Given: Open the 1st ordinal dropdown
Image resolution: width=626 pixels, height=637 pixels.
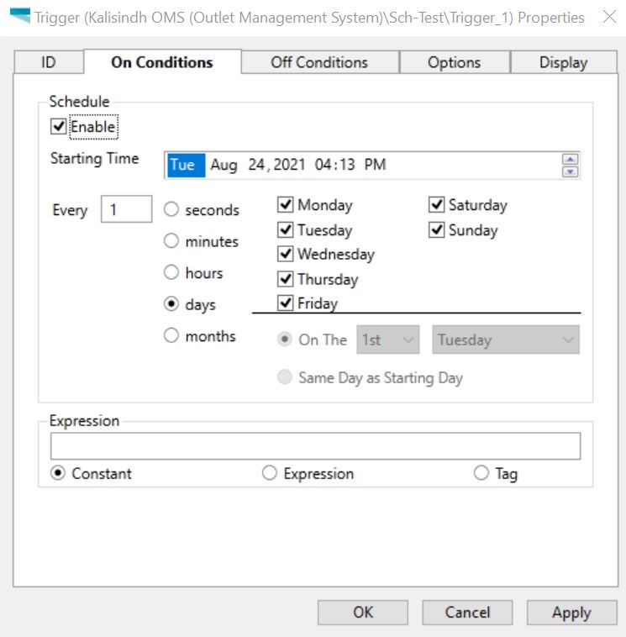Looking at the screenshot, I should 388,340.
